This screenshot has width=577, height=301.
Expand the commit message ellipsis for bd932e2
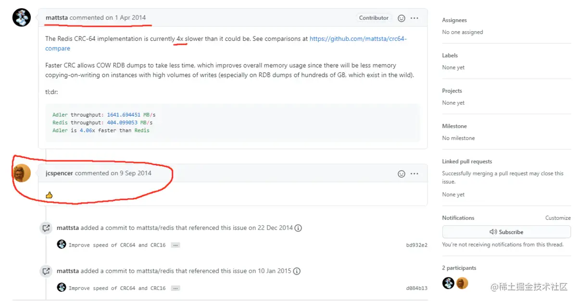click(x=176, y=245)
